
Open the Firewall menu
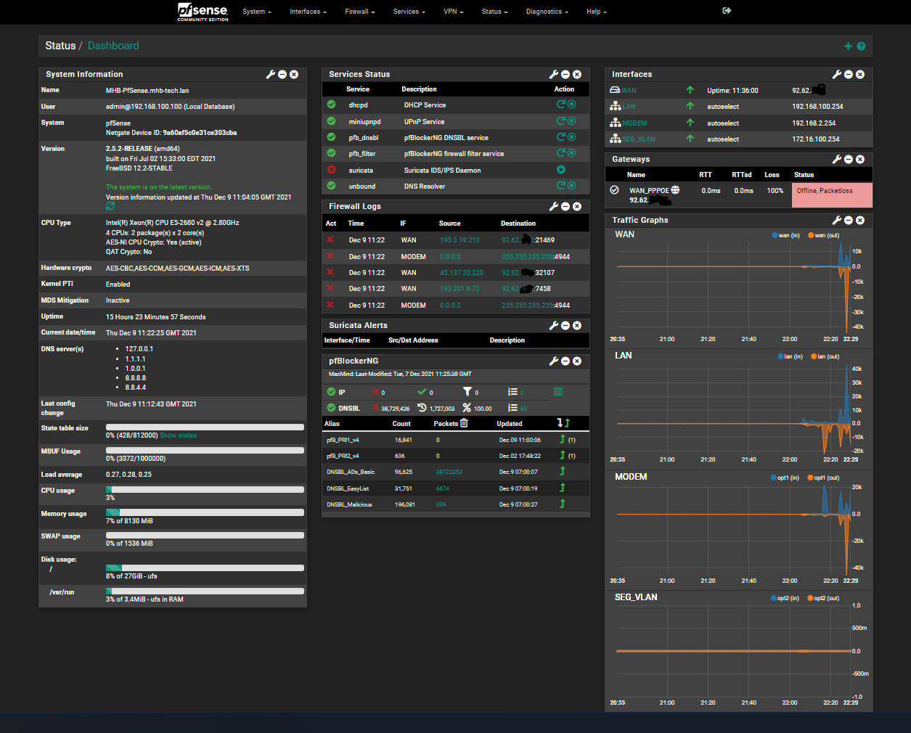coord(360,12)
